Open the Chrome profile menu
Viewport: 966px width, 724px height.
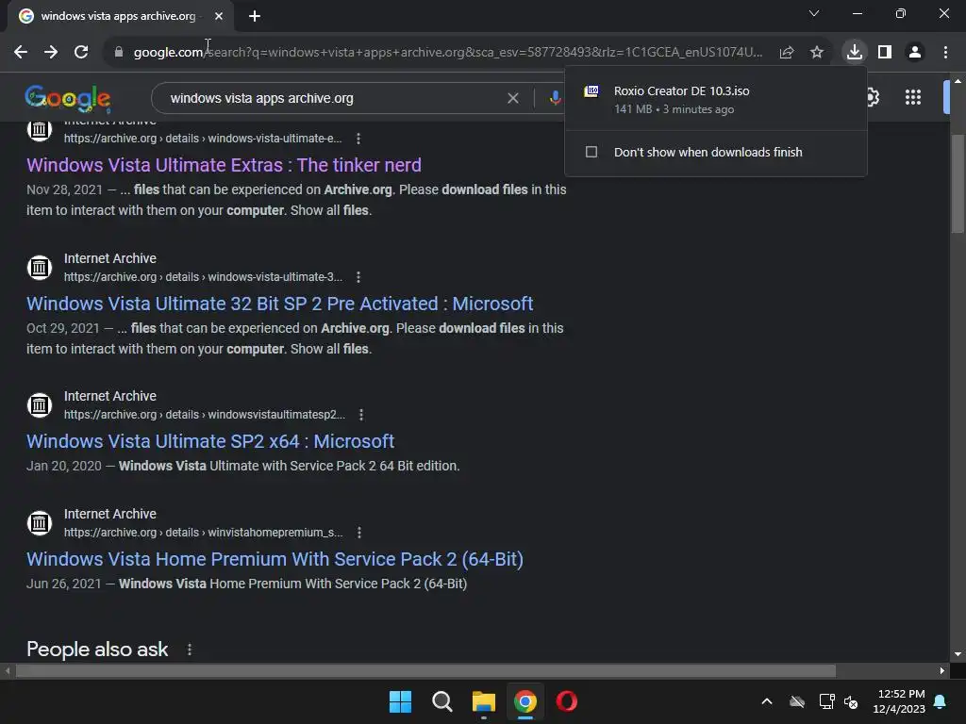point(915,52)
